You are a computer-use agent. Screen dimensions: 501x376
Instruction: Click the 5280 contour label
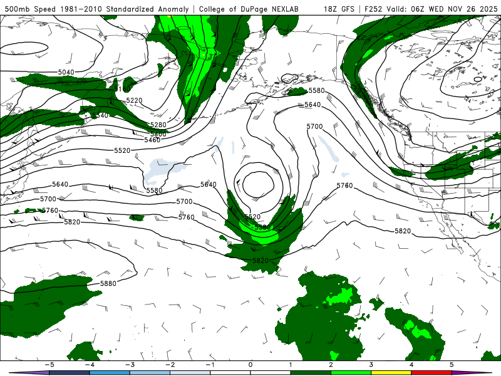click(158, 125)
